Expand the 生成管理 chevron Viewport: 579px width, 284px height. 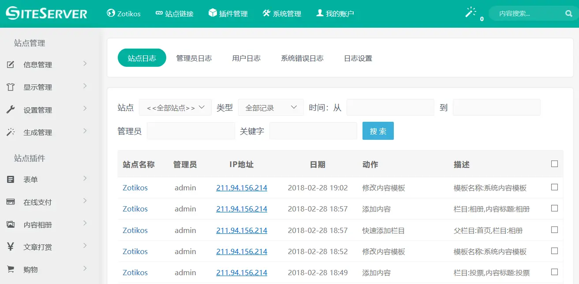pos(85,131)
